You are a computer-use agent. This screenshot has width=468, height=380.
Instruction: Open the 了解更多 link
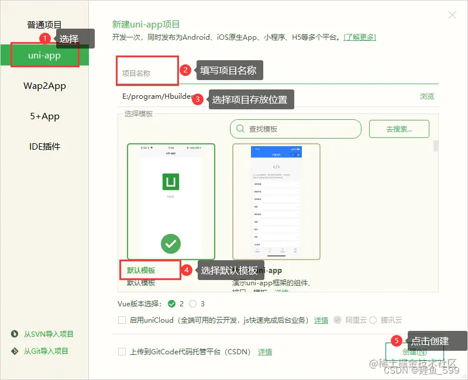(x=360, y=36)
